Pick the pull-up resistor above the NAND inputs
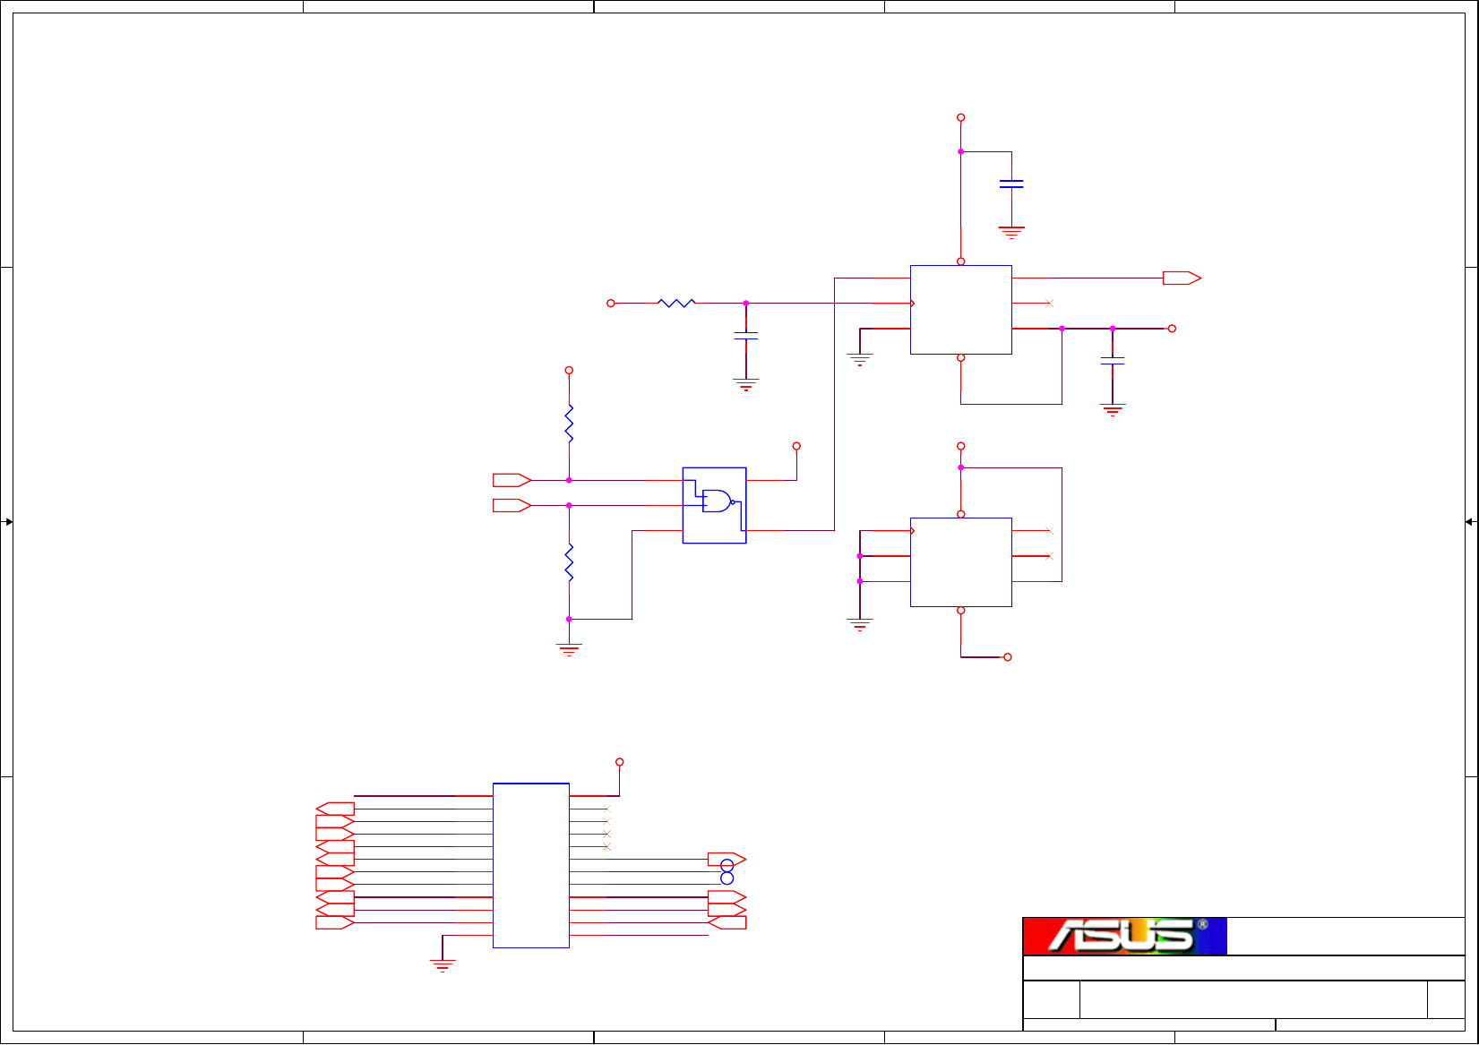Screen dimensions: 1479x1045 569,424
